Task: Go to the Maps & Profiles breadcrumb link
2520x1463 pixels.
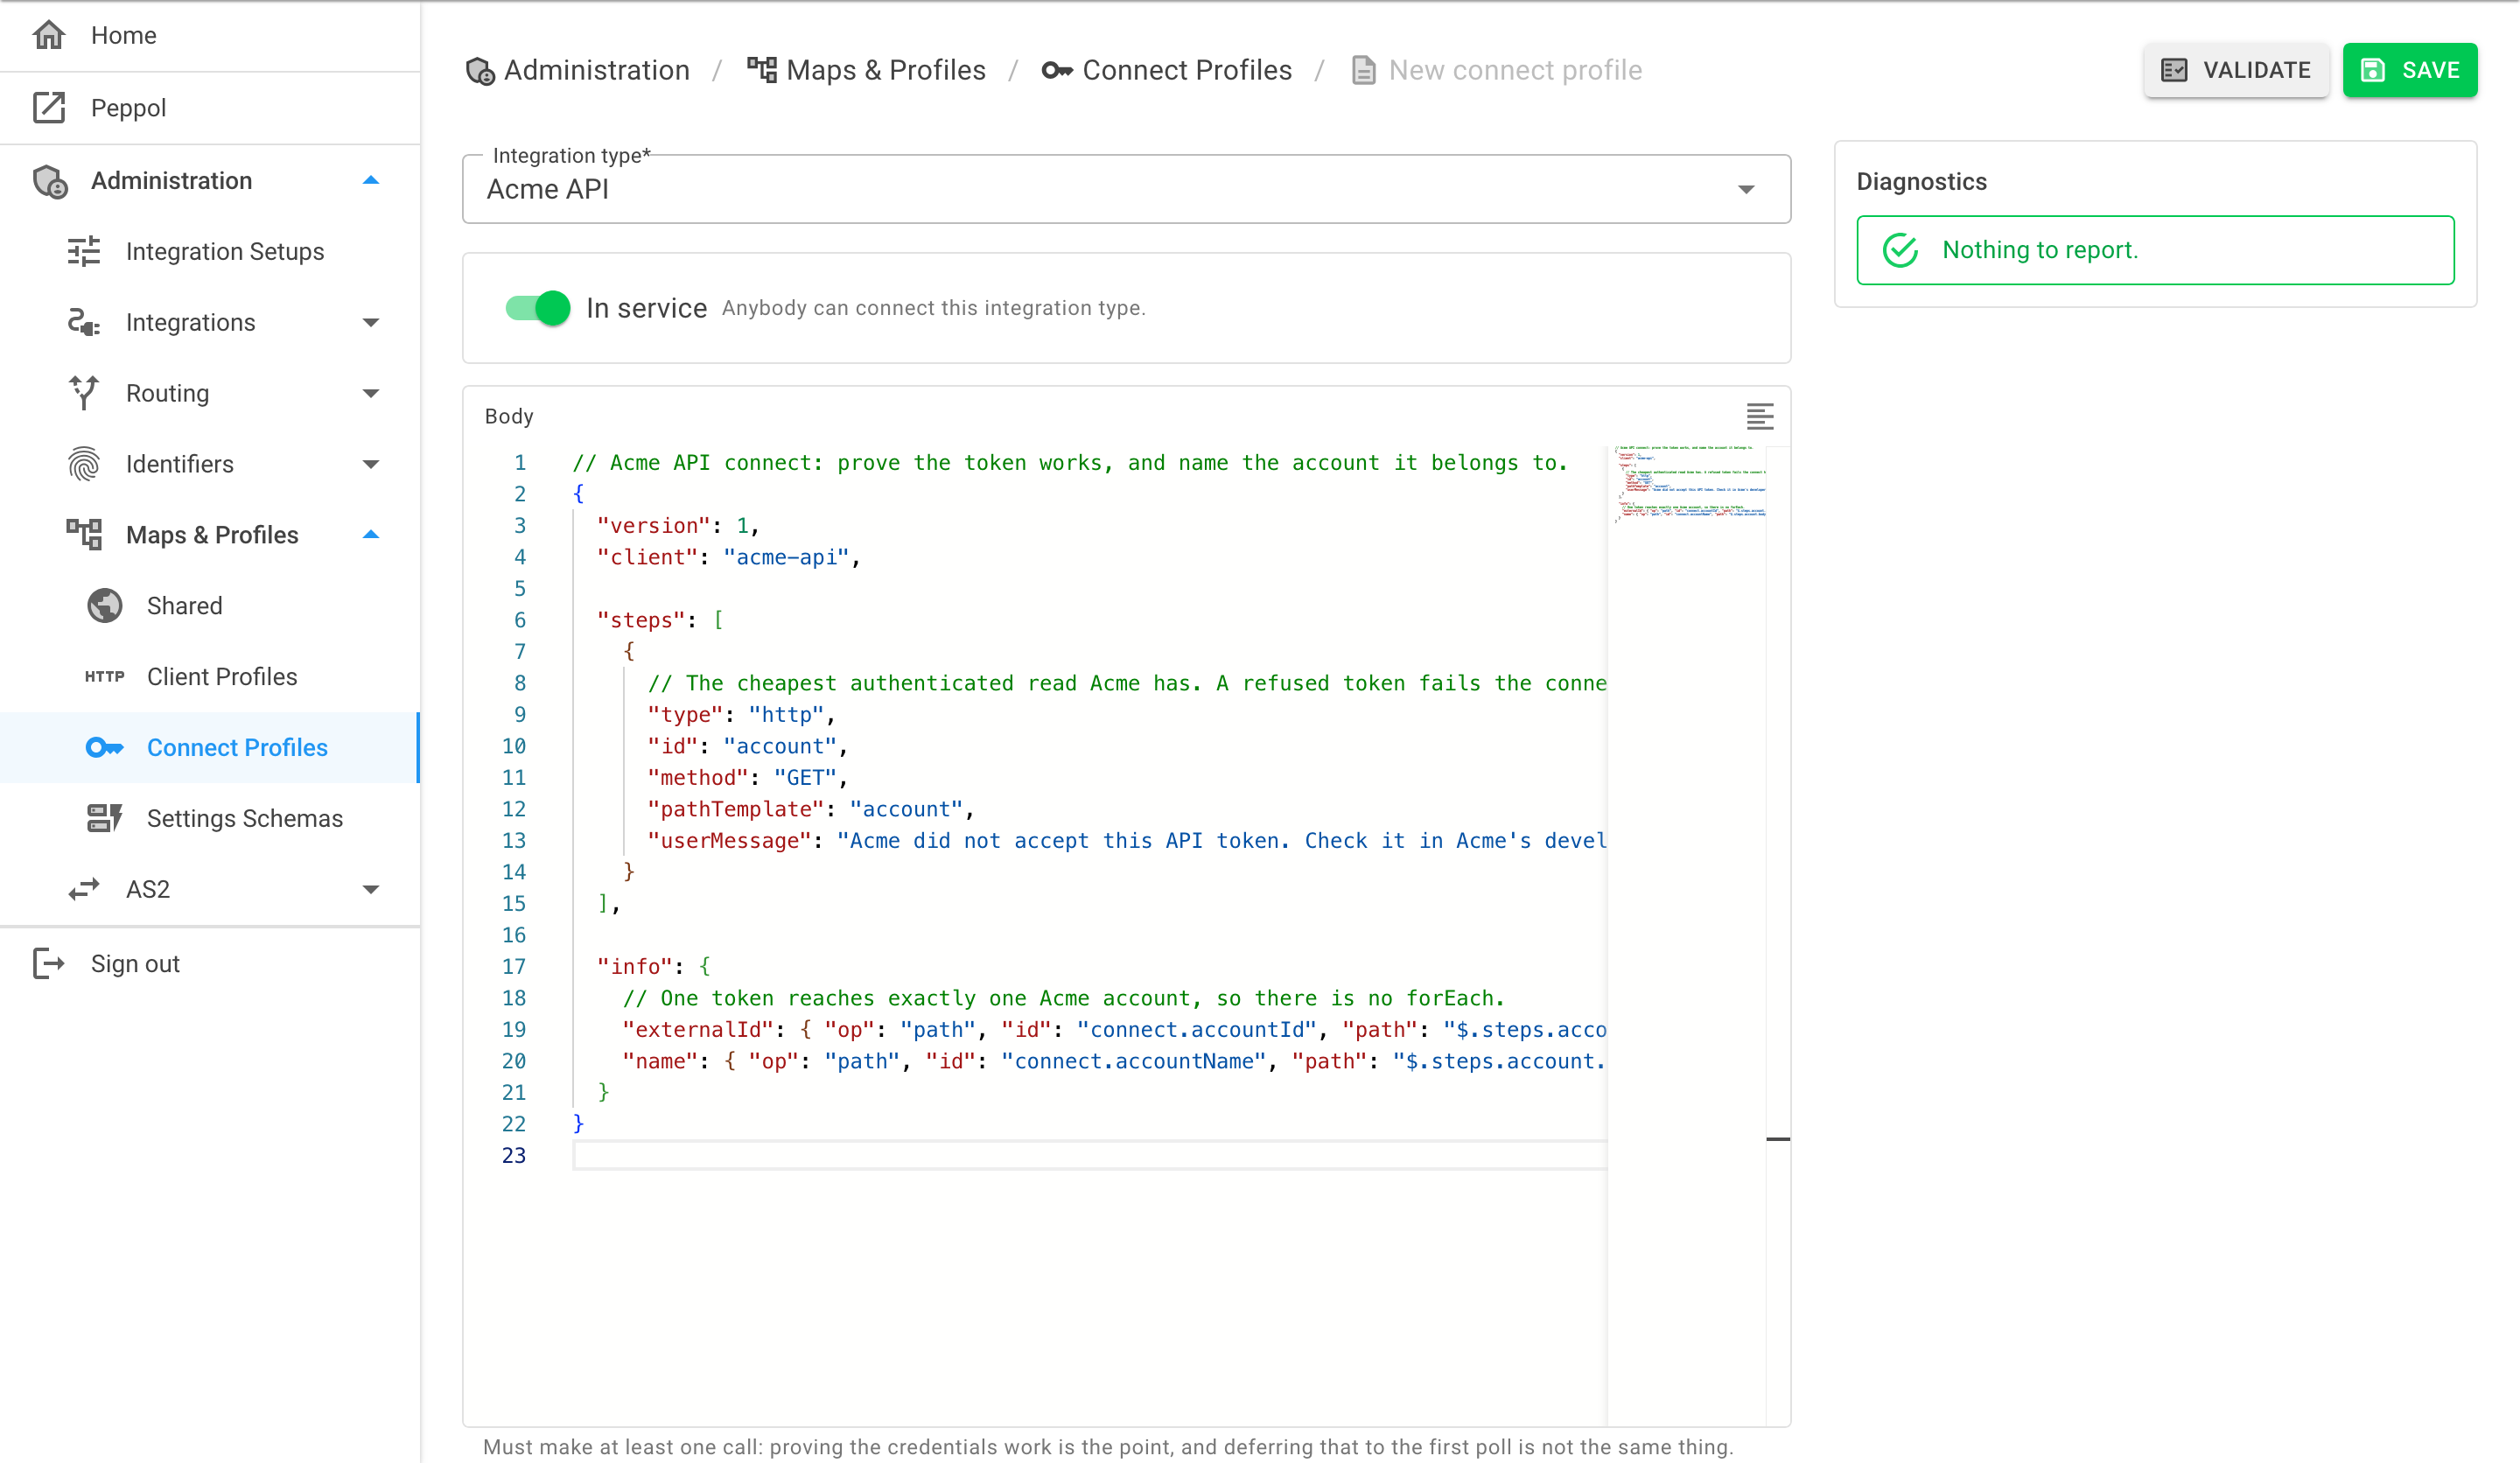Action: [x=866, y=70]
